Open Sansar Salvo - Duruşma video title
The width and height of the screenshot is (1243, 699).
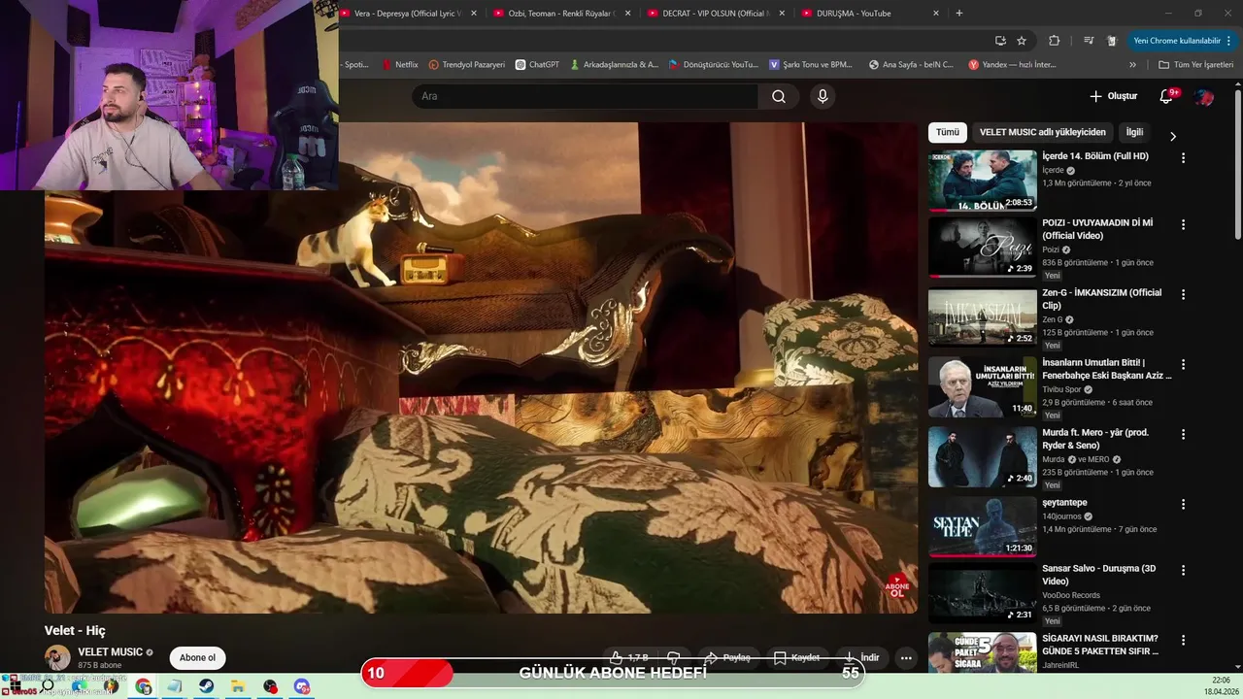coord(1098,575)
